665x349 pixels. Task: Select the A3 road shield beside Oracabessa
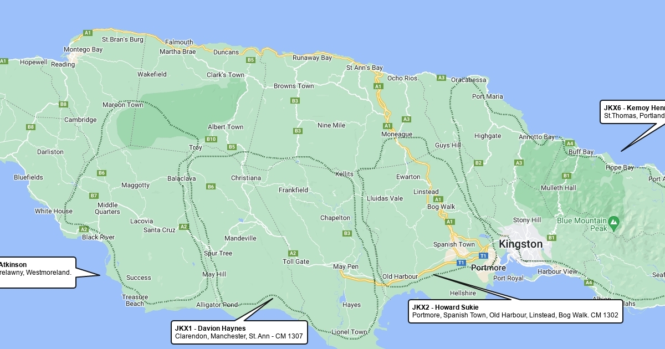pos(441,78)
